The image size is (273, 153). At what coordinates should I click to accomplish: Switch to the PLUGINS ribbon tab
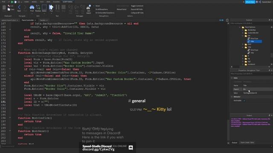56,2
